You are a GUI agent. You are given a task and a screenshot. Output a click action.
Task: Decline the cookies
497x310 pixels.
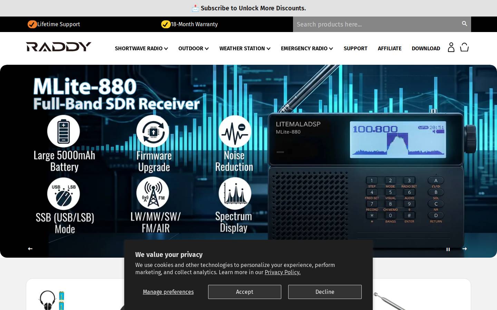click(x=325, y=292)
